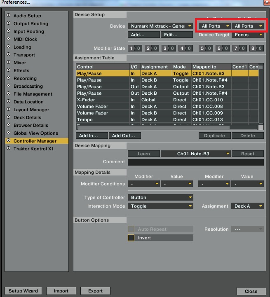The height and width of the screenshot is (297, 270).
Task: Select Controller Manager entry
Action: 37,141
